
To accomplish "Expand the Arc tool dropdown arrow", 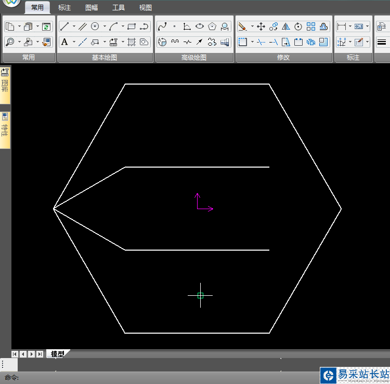I will tap(123, 26).
